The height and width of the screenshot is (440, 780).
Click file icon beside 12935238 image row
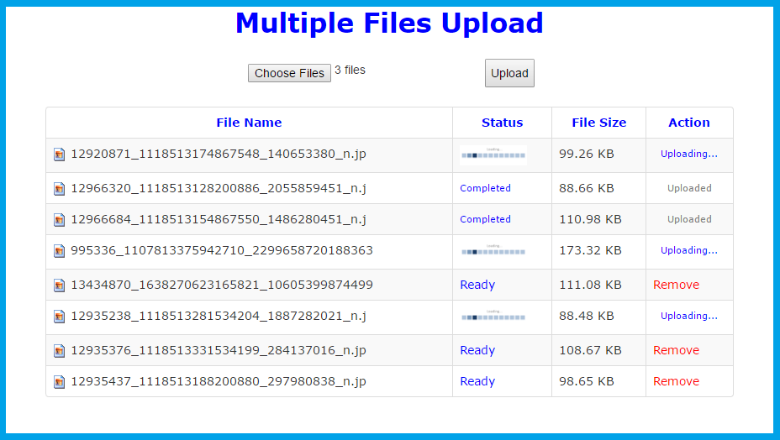coord(60,317)
